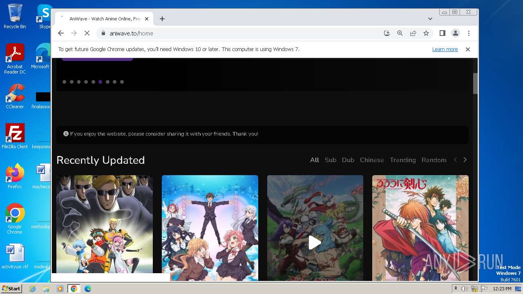The height and width of the screenshot is (294, 523).
Task: Expand the tab search chevron
Action: click(x=430, y=19)
